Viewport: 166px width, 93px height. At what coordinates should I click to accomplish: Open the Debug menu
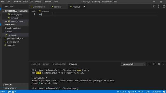click(38, 2)
